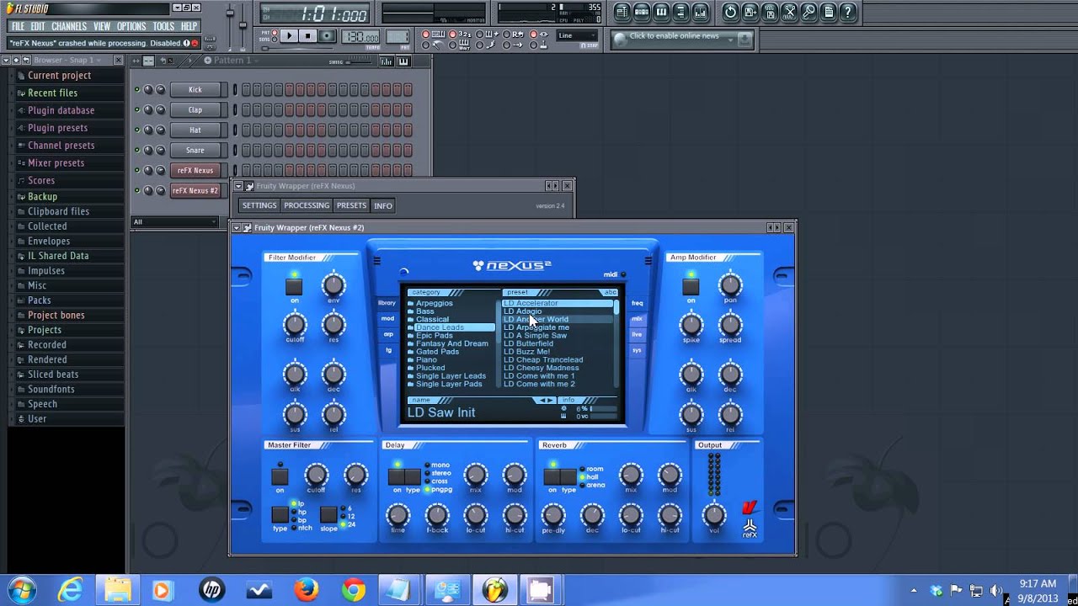Click the Output vol knob
Image resolution: width=1078 pixels, height=606 pixels.
coord(713,514)
